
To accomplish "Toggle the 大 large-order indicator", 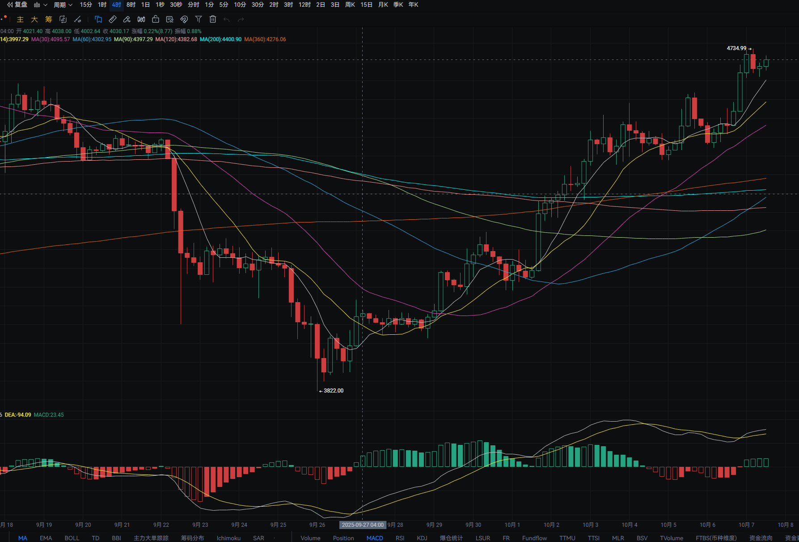I will pos(34,19).
